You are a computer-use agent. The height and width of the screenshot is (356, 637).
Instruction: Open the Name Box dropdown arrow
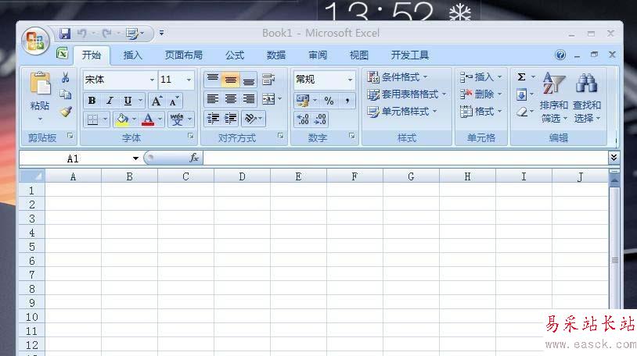click(135, 158)
